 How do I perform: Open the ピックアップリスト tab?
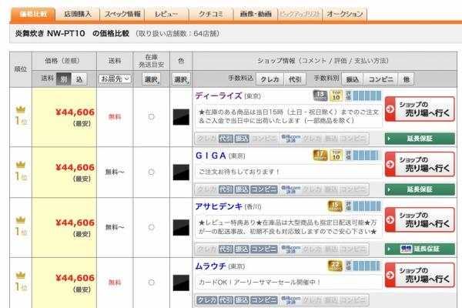click(300, 14)
